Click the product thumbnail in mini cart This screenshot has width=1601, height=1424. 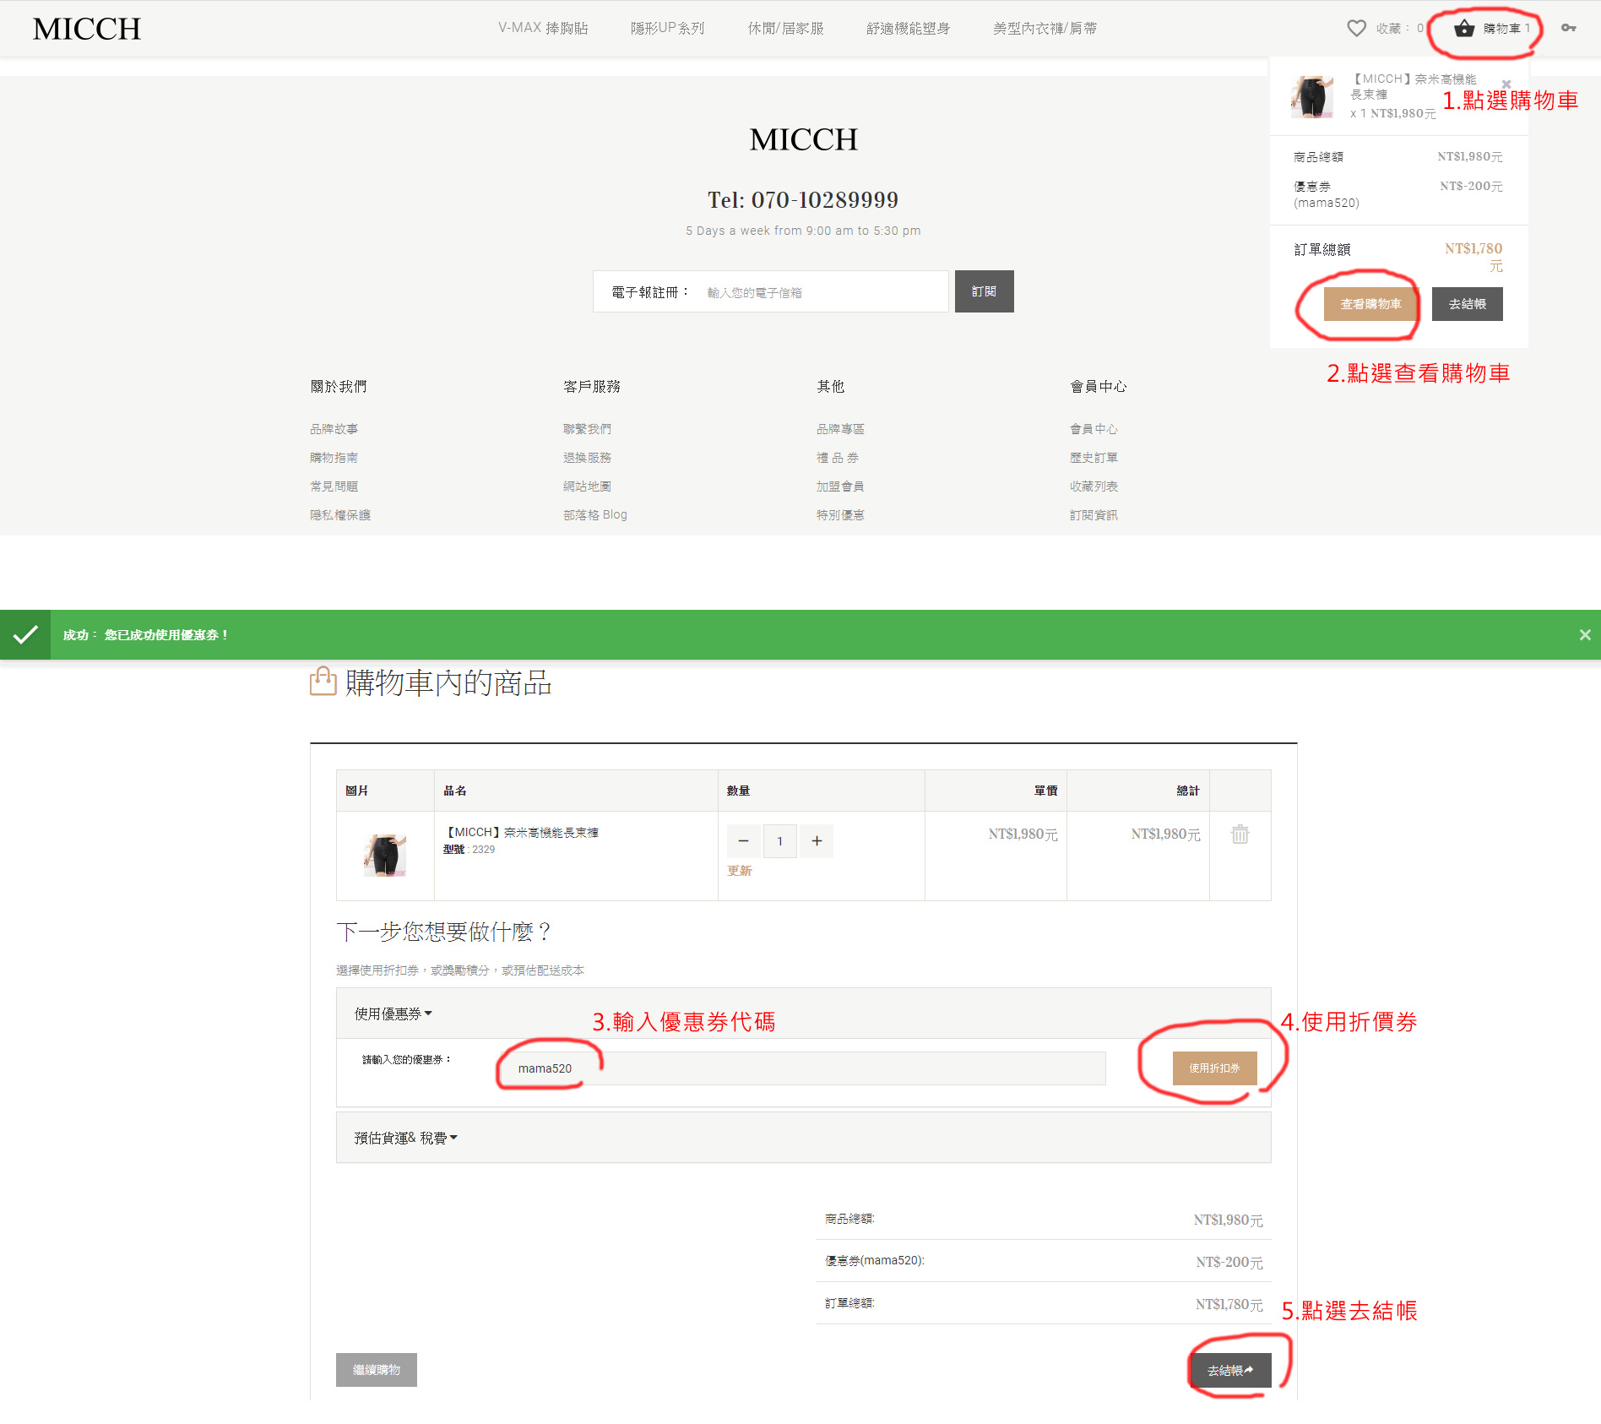click(1311, 96)
